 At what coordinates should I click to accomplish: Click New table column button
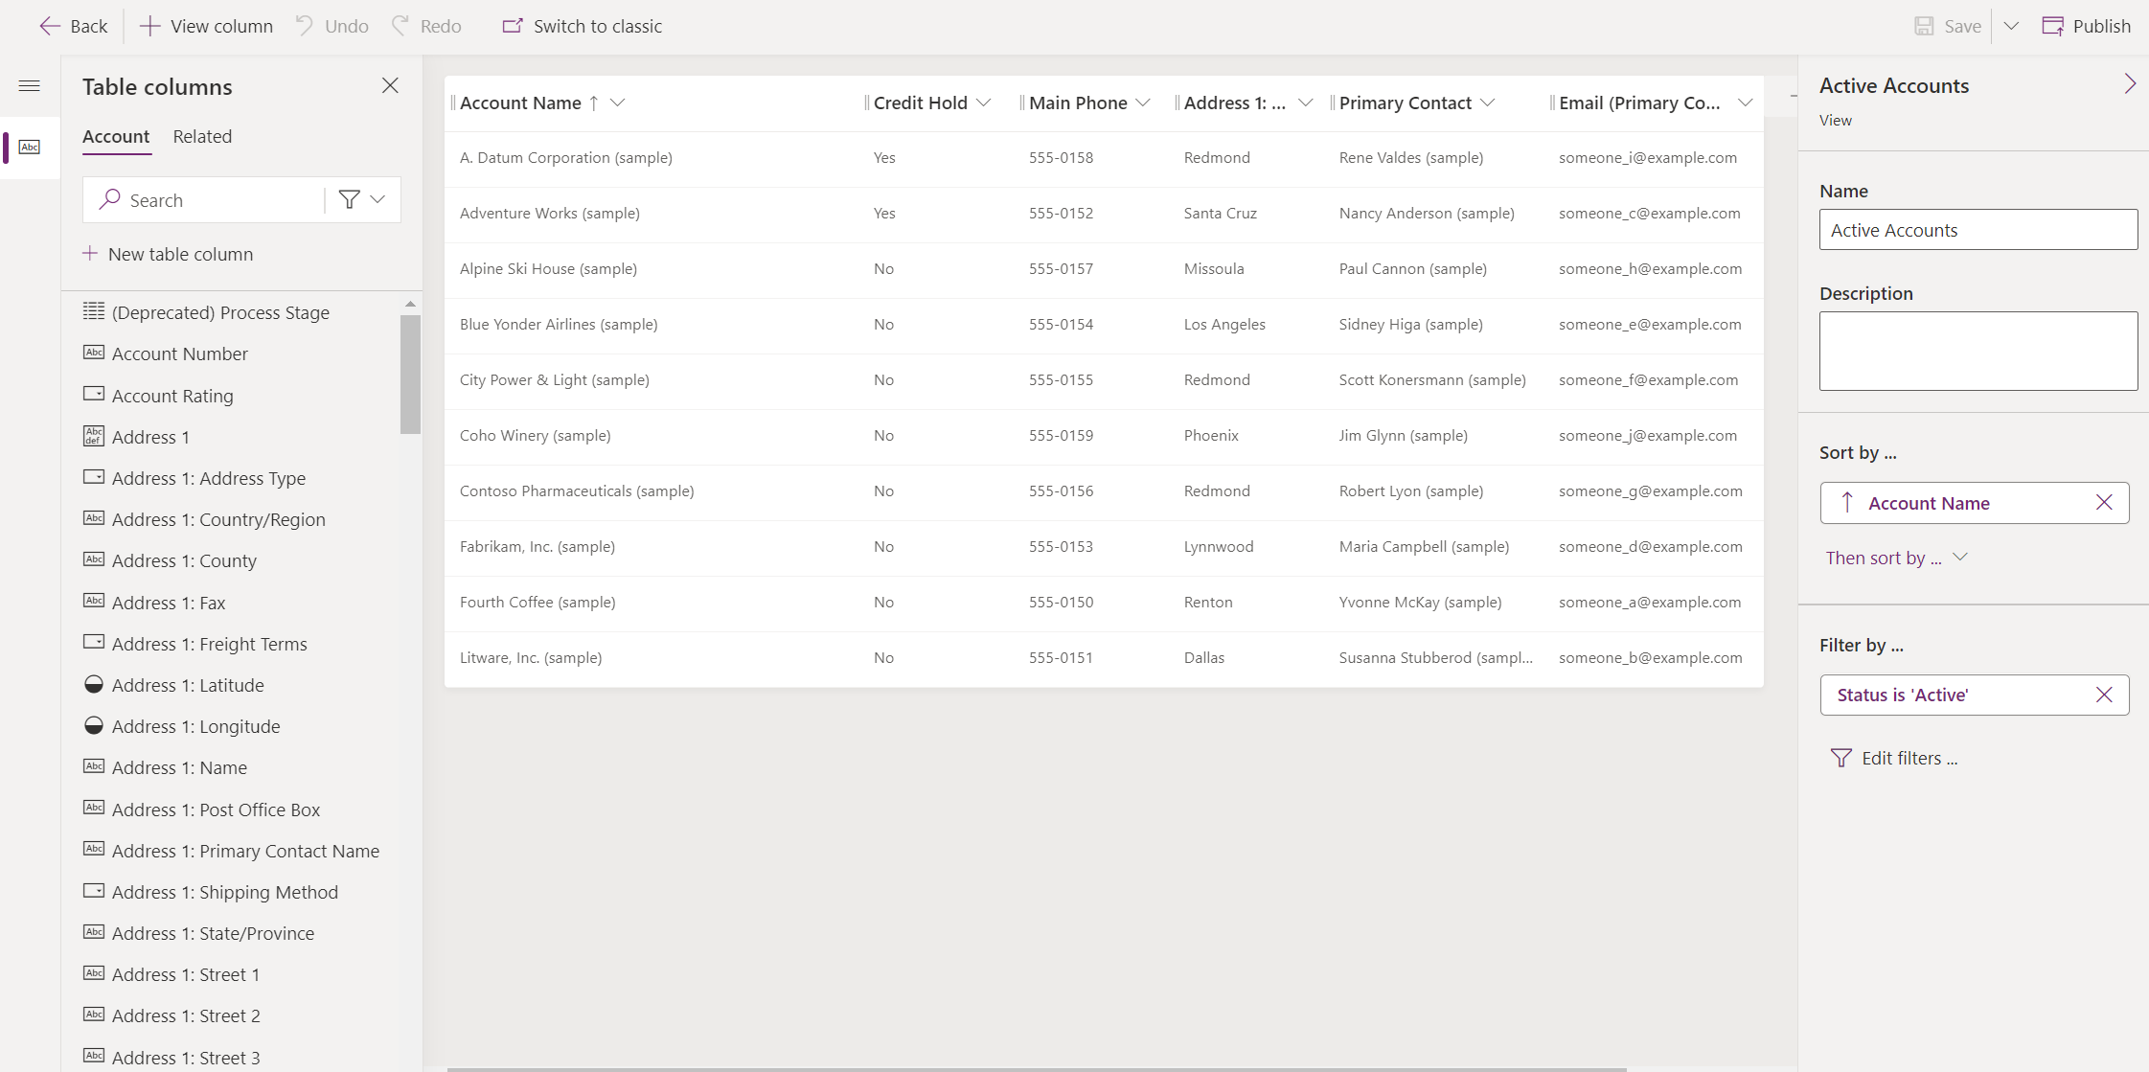point(168,254)
